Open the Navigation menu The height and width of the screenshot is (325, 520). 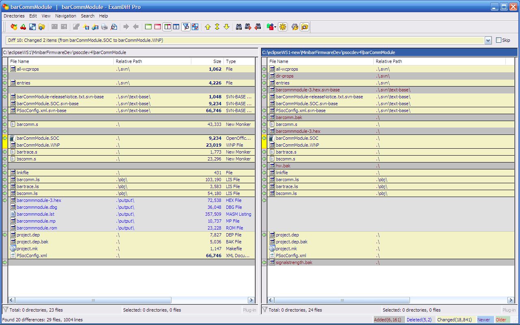(66, 16)
